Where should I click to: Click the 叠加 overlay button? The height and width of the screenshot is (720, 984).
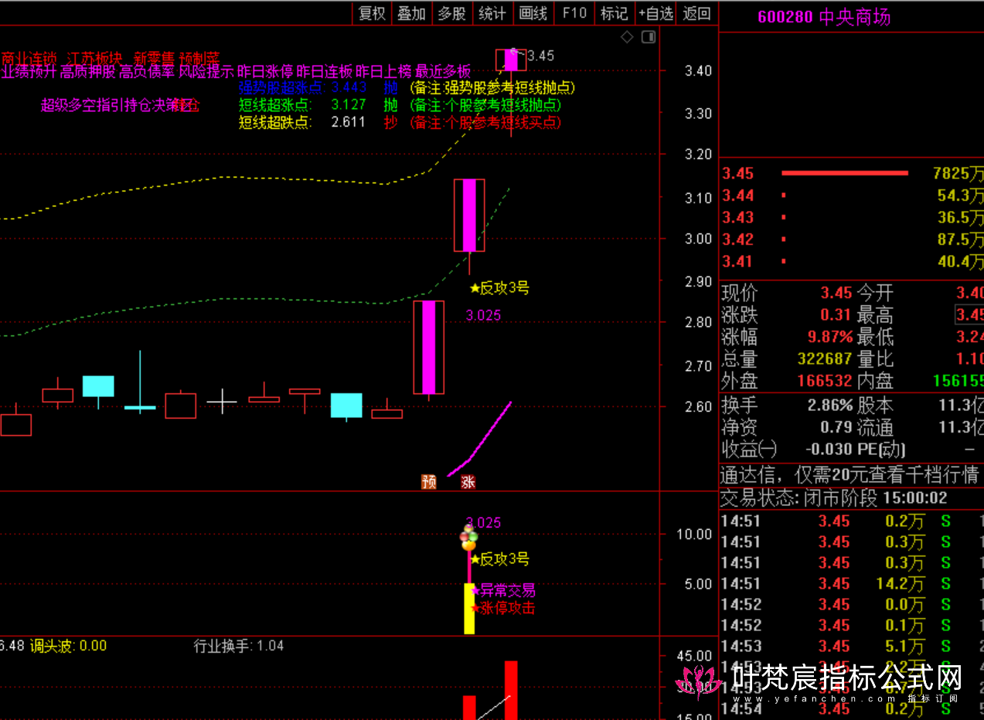coord(411,13)
